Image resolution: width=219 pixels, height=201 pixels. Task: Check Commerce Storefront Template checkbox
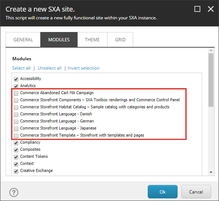tap(16, 136)
